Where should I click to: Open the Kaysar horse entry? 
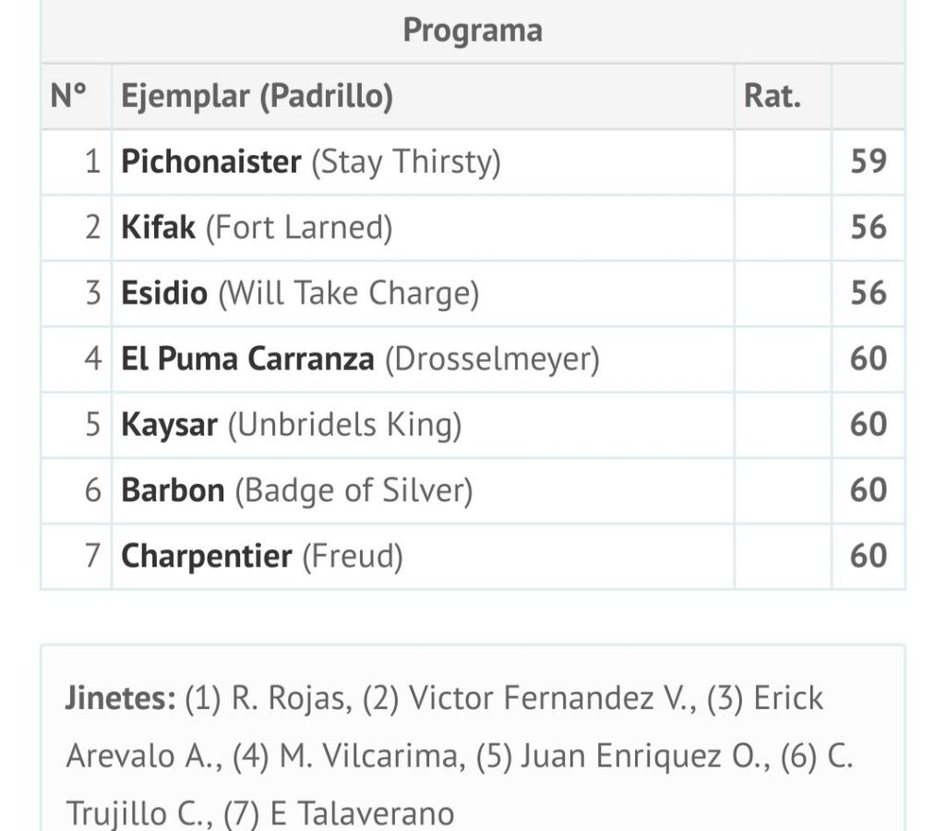click(x=169, y=425)
